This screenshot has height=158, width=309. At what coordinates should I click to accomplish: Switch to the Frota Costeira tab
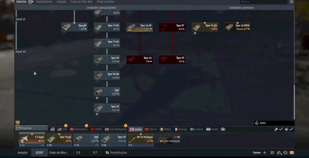pos(105,2)
